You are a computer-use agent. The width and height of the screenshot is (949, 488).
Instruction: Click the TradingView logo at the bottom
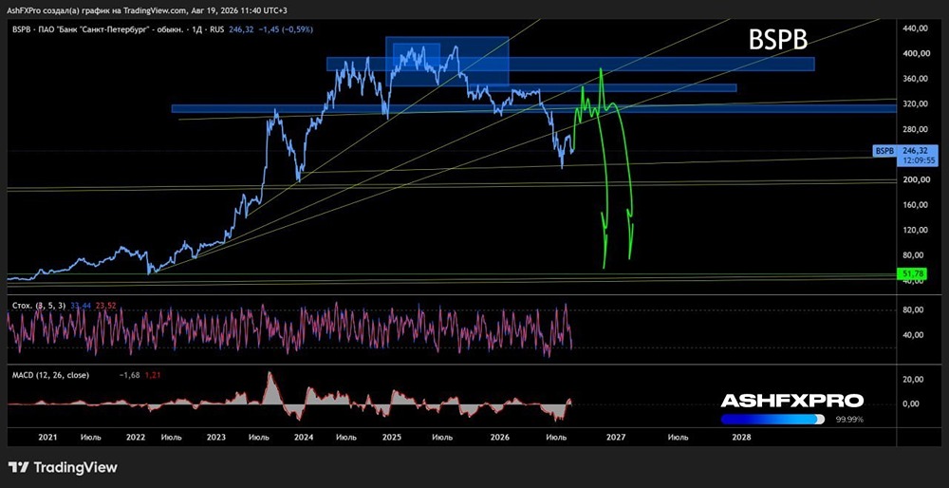(63, 467)
